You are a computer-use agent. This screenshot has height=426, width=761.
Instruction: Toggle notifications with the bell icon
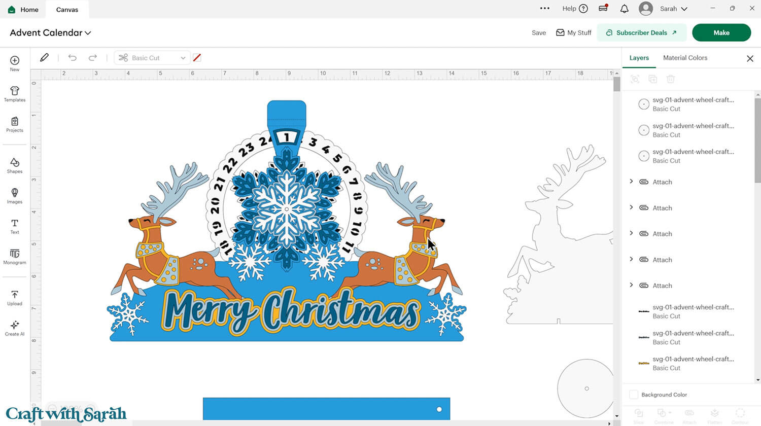[624, 9]
